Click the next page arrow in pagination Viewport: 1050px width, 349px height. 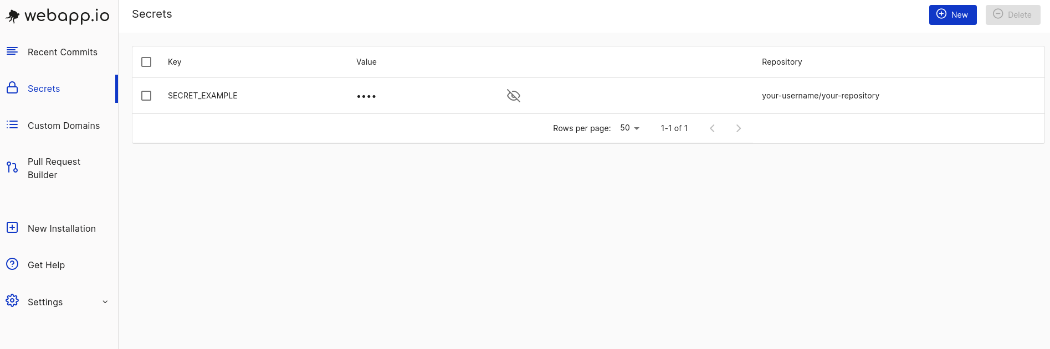738,128
